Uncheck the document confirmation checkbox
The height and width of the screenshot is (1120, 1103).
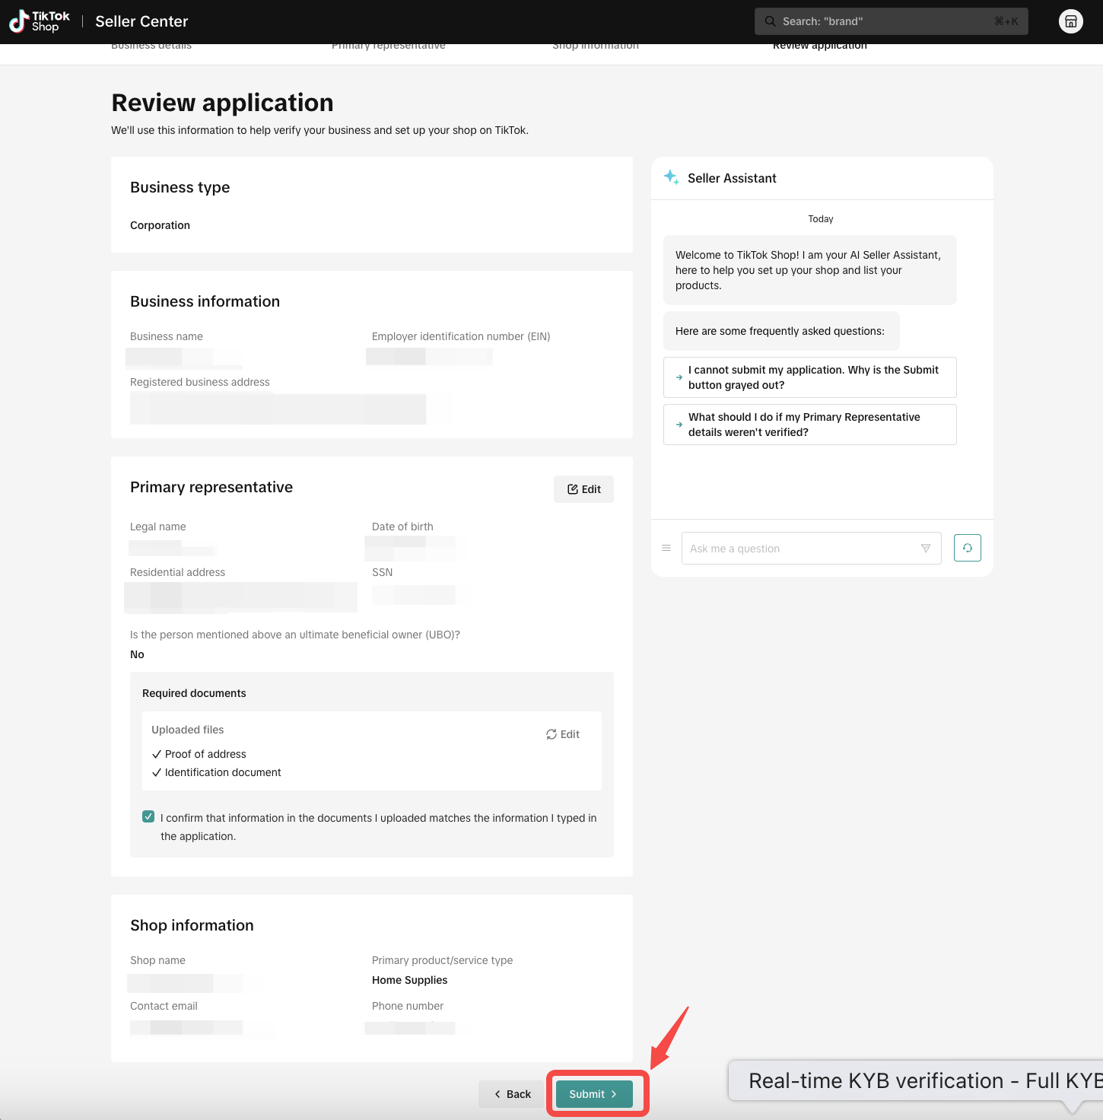148,817
